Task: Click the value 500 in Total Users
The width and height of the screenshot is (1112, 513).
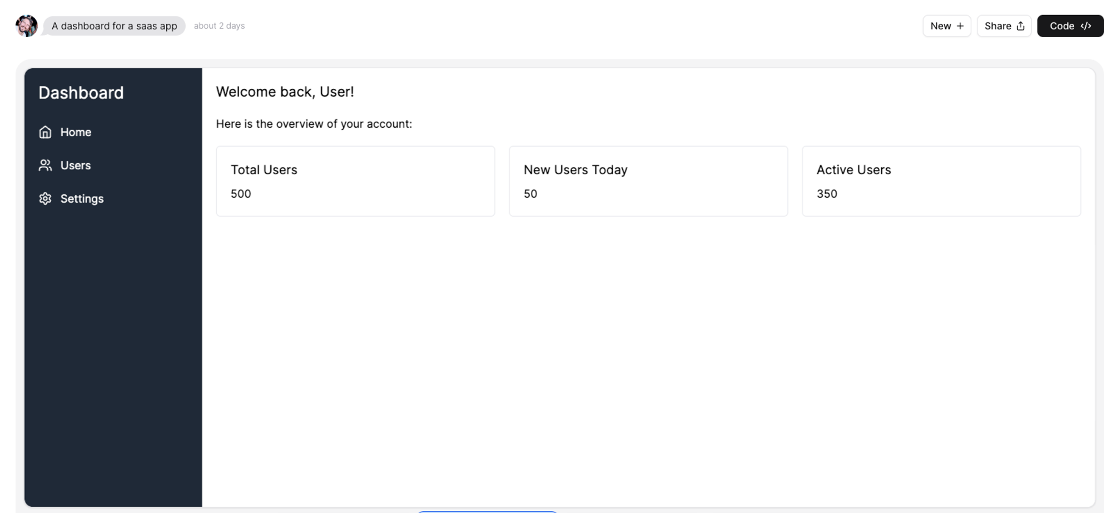Action: (x=241, y=194)
